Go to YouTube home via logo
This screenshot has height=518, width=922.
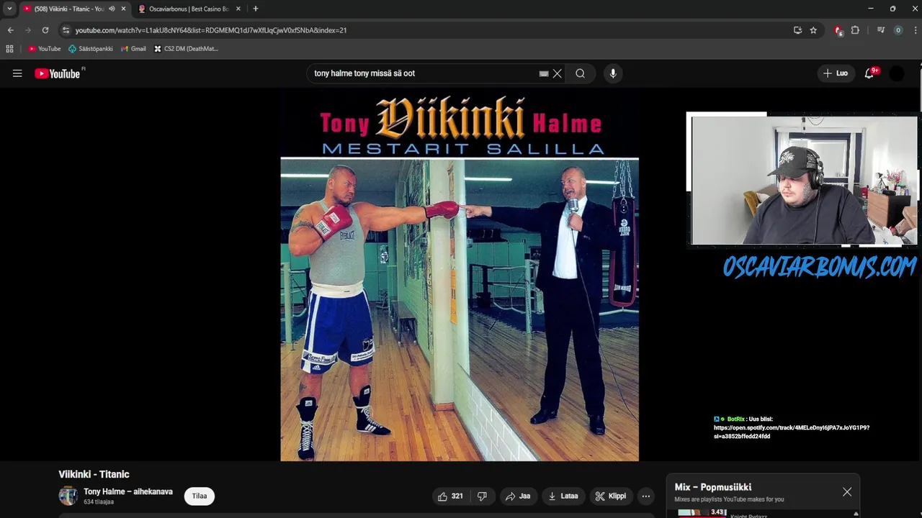coord(58,73)
